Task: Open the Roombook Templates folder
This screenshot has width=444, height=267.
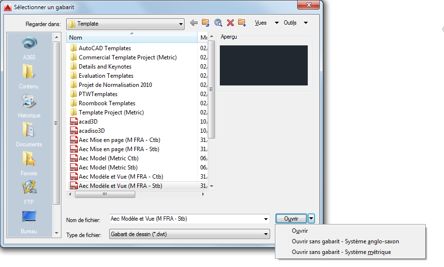Action: (103, 103)
